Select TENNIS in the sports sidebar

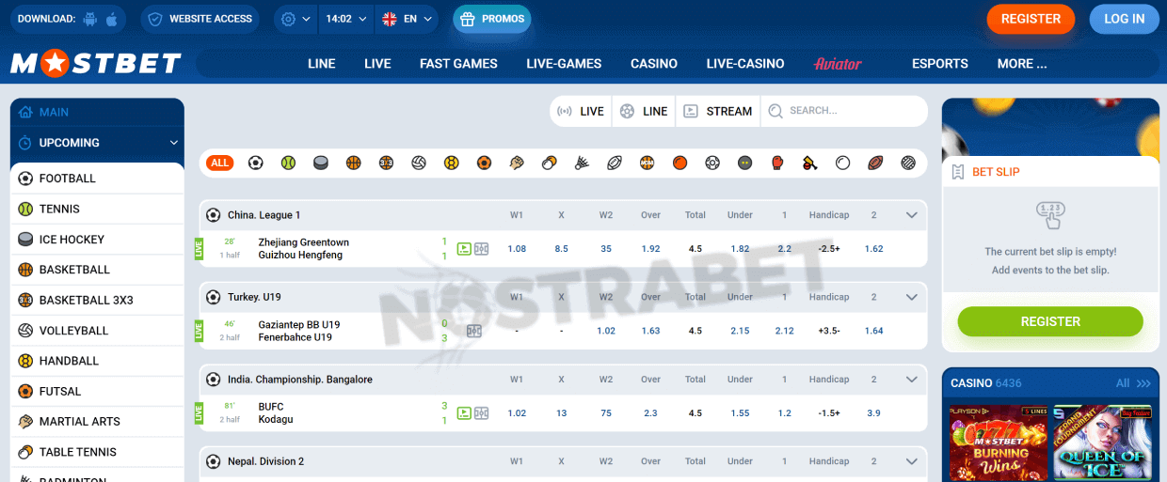click(x=97, y=209)
